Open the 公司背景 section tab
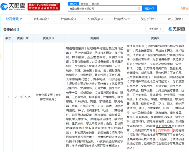Viewport: 189px width, 152px height. point(14,19)
